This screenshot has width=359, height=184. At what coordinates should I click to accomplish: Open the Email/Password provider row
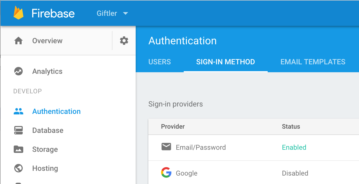[254, 148]
